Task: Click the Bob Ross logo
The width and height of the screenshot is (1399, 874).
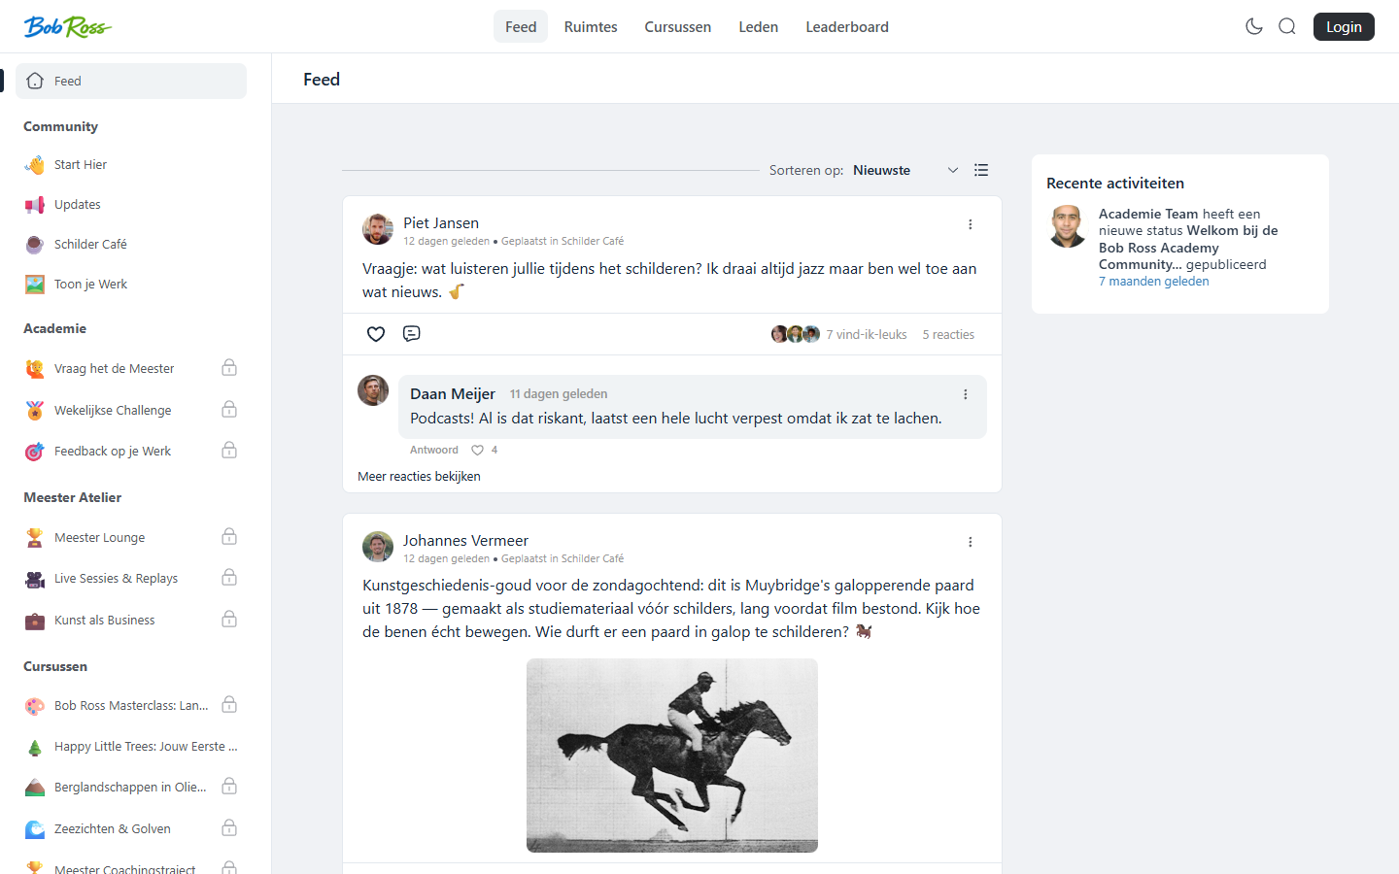Action: point(67,26)
